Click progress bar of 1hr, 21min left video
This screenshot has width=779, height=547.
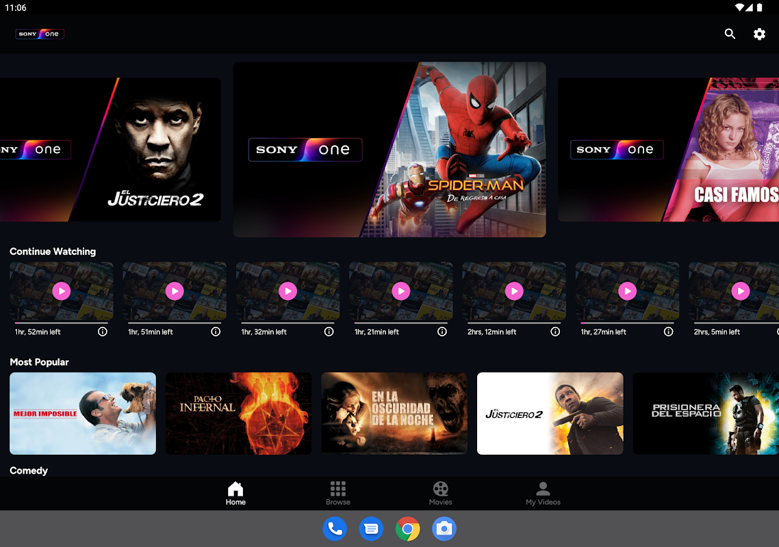(x=401, y=323)
